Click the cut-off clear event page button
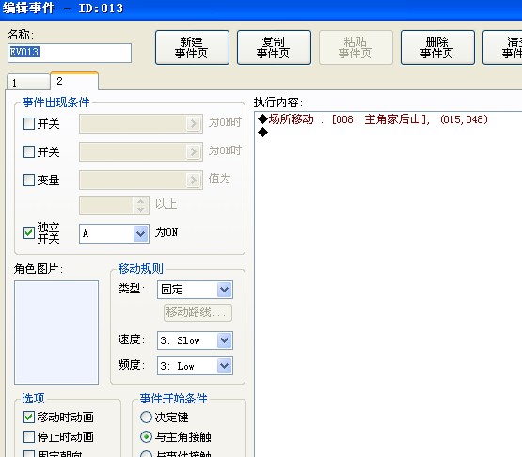 (x=502, y=48)
